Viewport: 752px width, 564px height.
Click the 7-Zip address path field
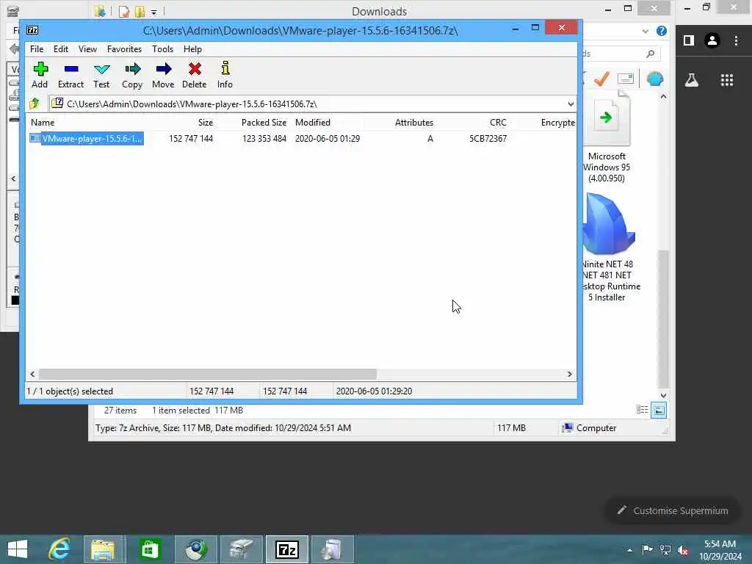click(307, 104)
